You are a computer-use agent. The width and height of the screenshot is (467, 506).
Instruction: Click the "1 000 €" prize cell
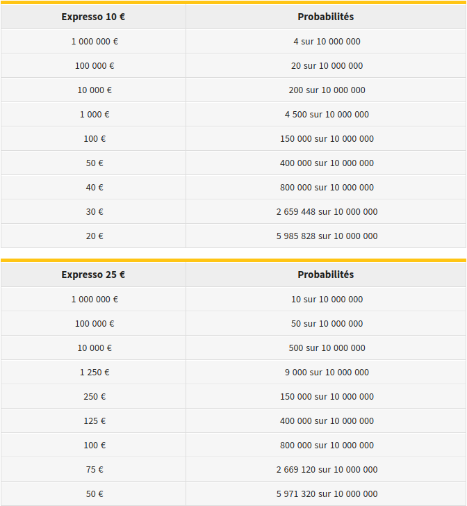pos(95,115)
